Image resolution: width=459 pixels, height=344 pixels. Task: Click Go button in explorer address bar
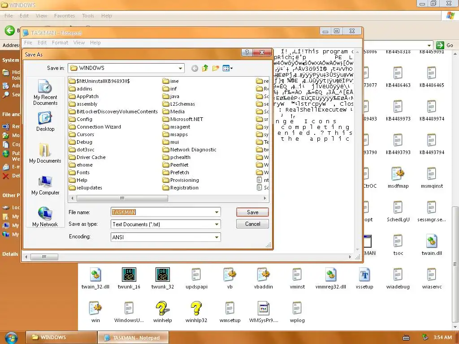pyautogui.click(x=444, y=45)
